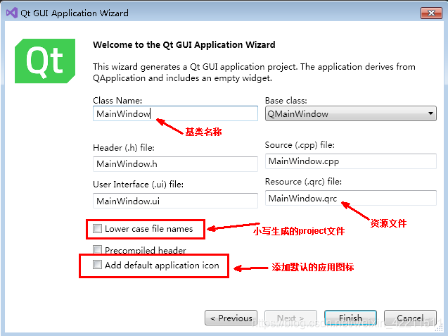The height and width of the screenshot is (336, 448).
Task: Focus the Class Name input field
Action: 175,113
